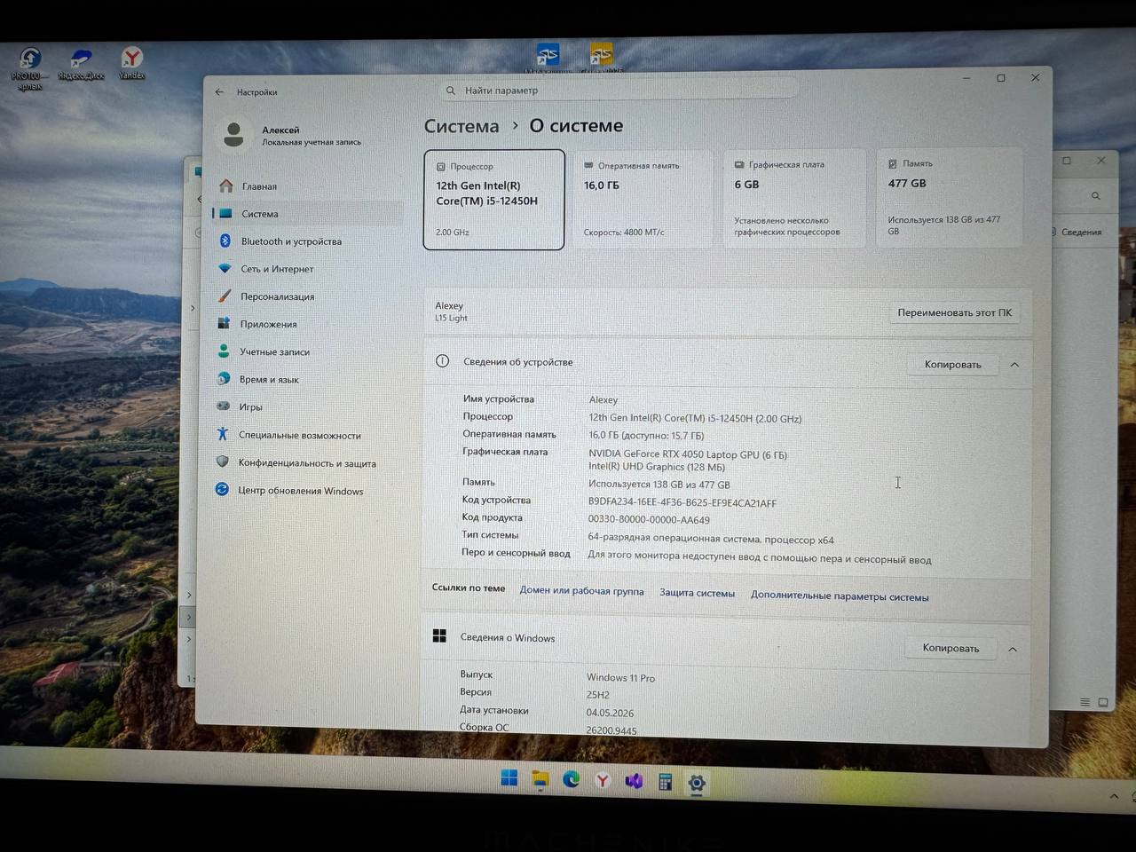Click Переименовать этот ПК button
Image resolution: width=1136 pixels, height=852 pixels.
tap(954, 312)
